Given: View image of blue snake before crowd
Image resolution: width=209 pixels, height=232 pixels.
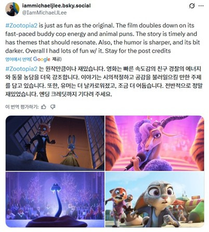Looking at the screenshot, I should pyautogui.click(x=55, y=200).
